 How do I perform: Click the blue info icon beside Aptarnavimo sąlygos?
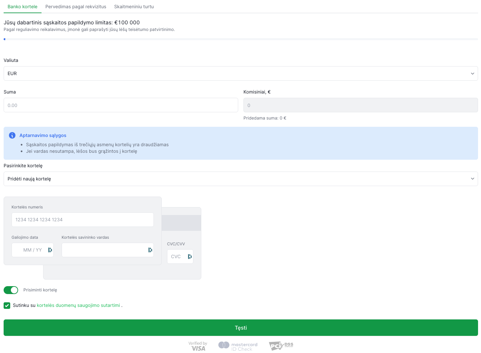coord(12,135)
